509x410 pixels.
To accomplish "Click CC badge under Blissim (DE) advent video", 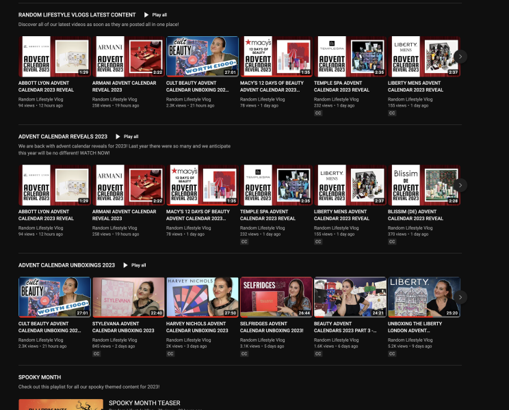I will (392, 242).
